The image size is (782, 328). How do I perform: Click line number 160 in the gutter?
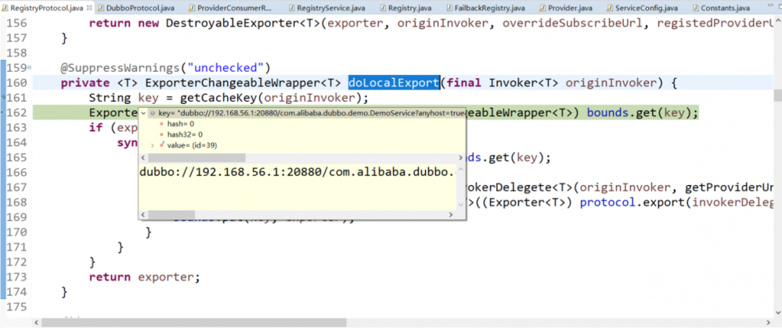click(19, 83)
